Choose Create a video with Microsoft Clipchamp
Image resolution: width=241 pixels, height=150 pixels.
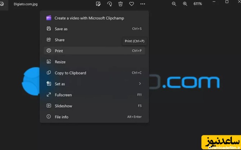coord(94,18)
